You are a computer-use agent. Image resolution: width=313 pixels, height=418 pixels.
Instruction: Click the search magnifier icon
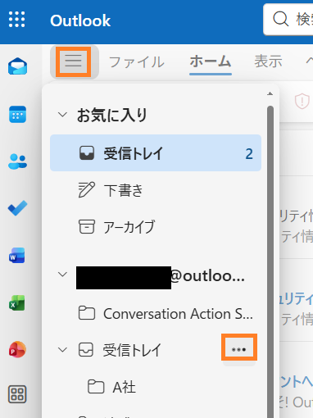click(280, 19)
